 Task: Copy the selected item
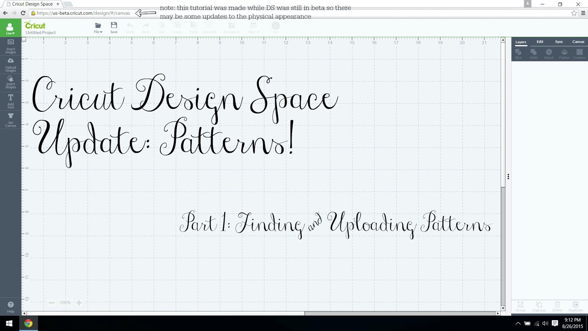(x=178, y=28)
